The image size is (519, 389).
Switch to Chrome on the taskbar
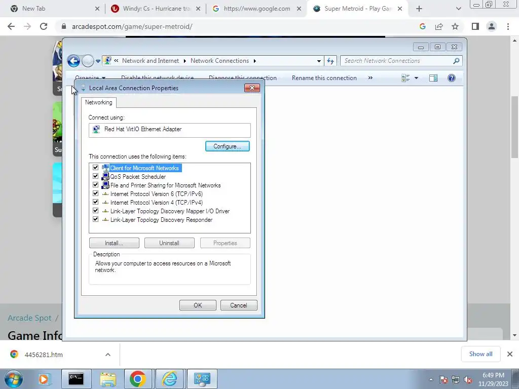point(138,379)
